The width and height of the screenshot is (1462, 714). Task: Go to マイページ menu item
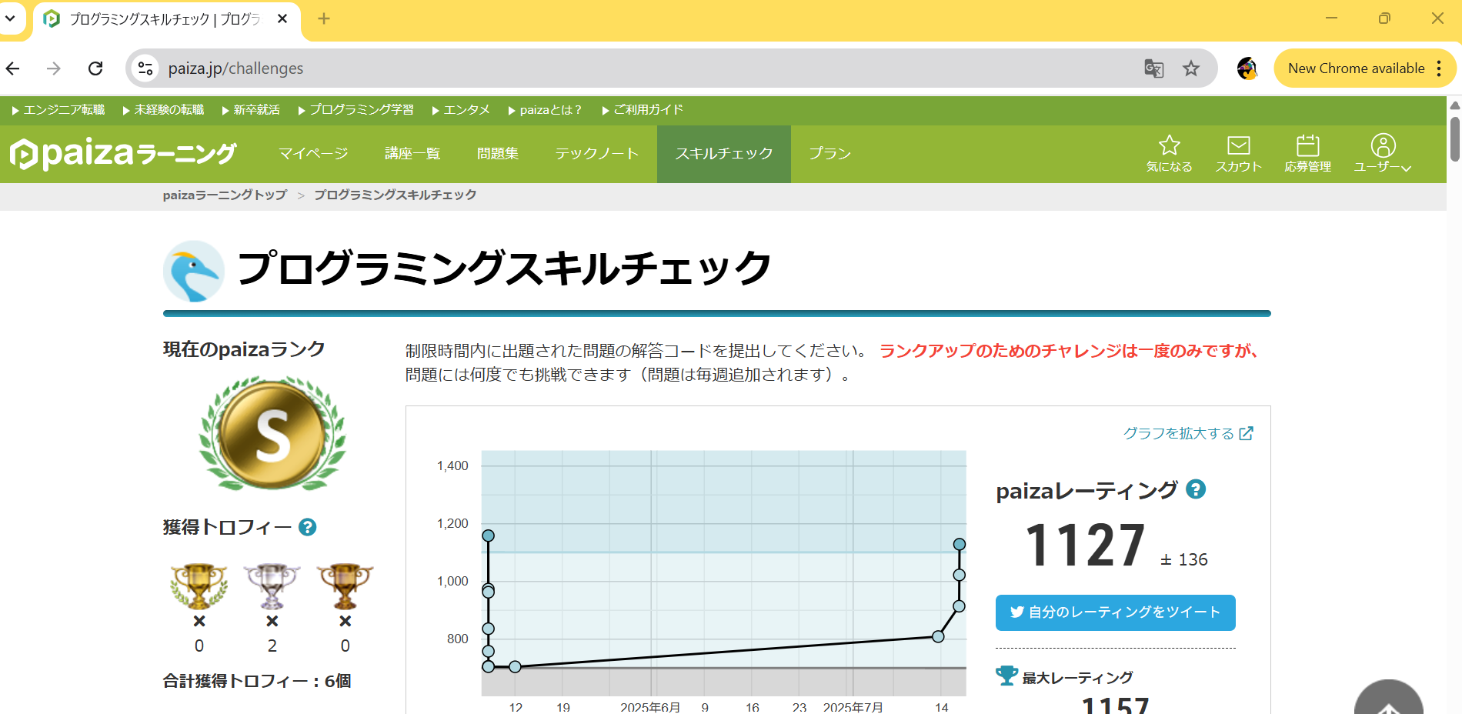(313, 154)
